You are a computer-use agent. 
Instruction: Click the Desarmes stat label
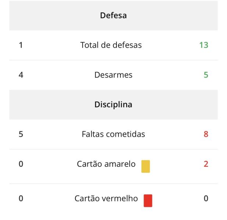click(x=113, y=75)
